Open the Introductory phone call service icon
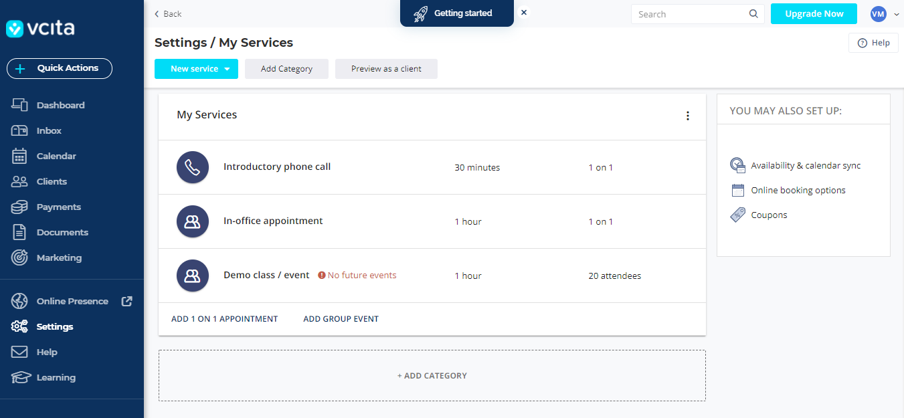Screen dimensions: 904x418 click(192, 167)
